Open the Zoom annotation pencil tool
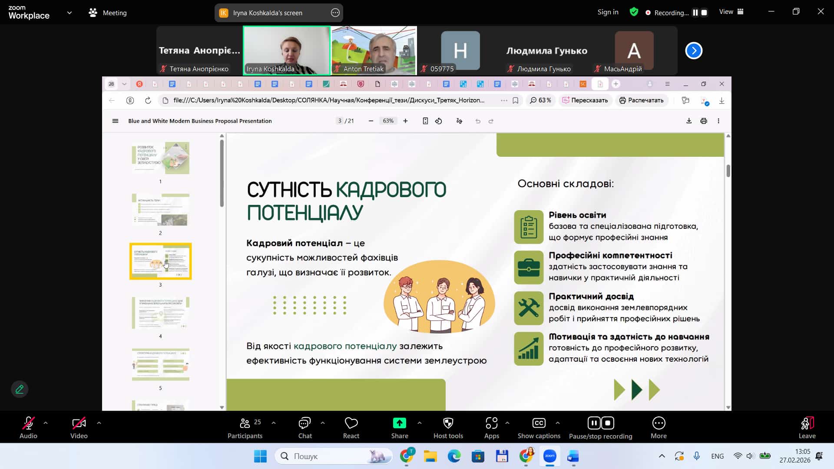Viewport: 834px width, 469px height. (20, 389)
